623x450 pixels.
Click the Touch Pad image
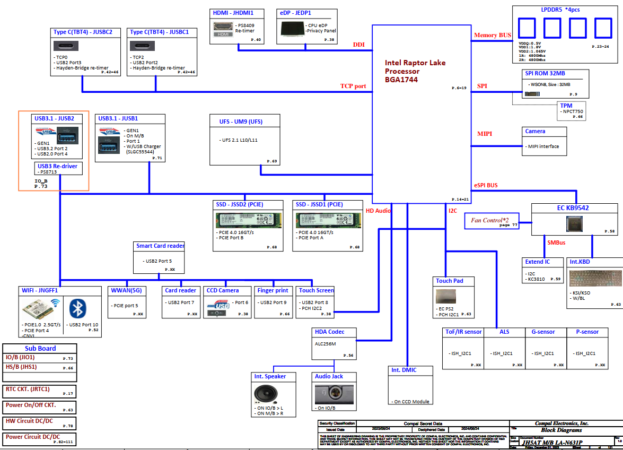coord(445,297)
